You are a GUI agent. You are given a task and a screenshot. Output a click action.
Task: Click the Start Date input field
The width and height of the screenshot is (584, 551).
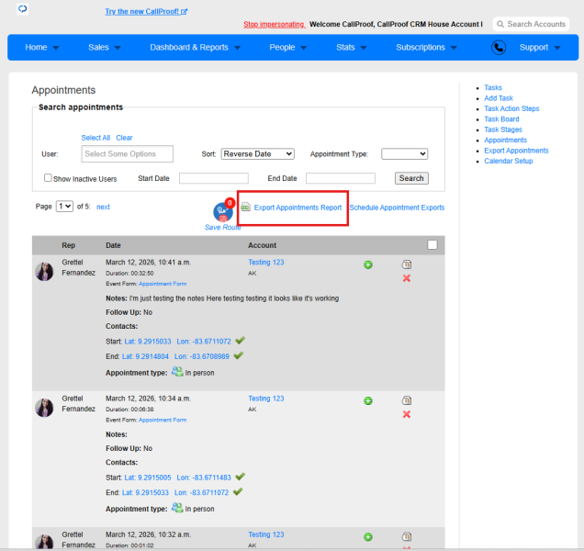[x=214, y=178]
